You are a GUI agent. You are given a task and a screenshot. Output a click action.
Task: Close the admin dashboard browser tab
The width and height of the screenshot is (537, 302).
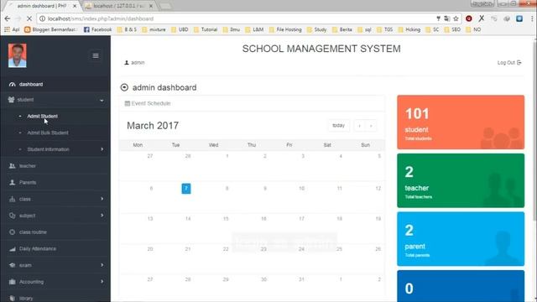75,6
